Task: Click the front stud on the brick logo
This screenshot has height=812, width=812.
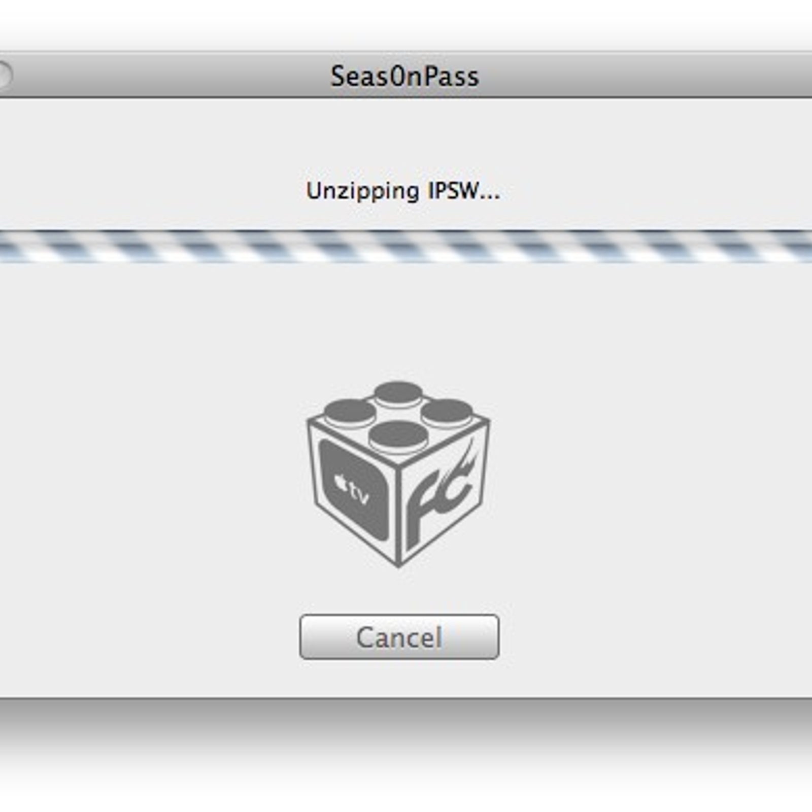Action: pos(398,437)
